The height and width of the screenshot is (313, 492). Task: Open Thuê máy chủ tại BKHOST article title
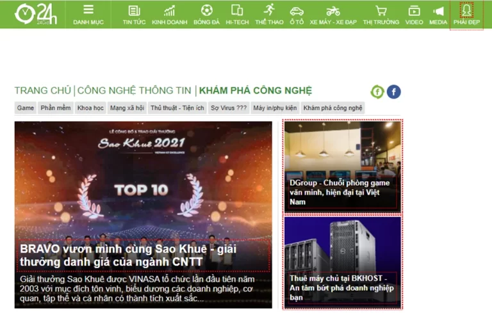[x=341, y=288]
